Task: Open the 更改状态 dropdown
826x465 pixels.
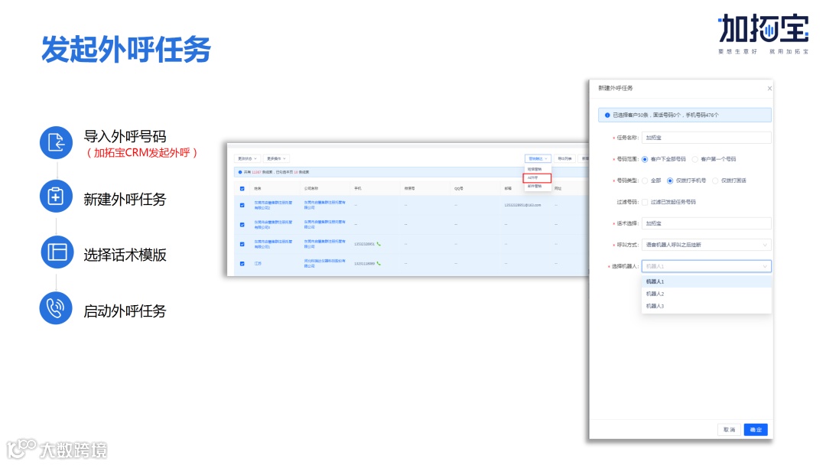Action: tap(246, 158)
